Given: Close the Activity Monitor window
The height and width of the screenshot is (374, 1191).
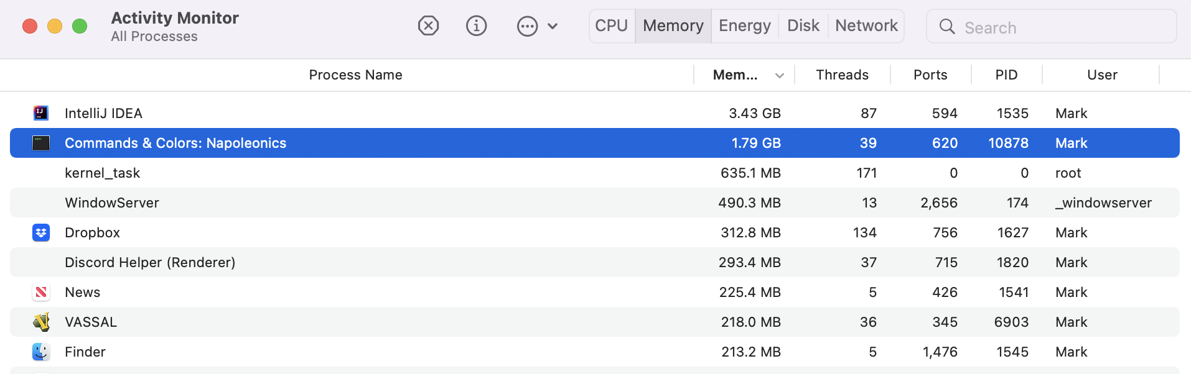Looking at the screenshot, I should tap(30, 26).
